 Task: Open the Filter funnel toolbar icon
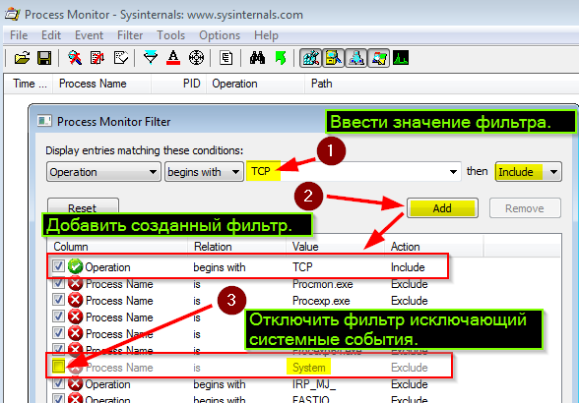coord(151,58)
